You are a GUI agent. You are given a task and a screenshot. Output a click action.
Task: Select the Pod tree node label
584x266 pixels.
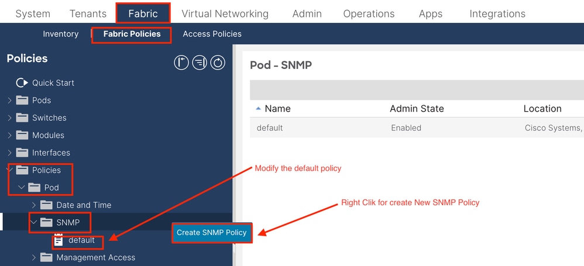pyautogui.click(x=51, y=188)
